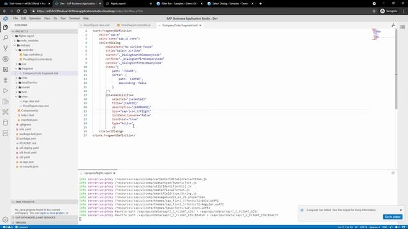Click the browser back arrow
The image size is (408, 229).
coord(4,11)
